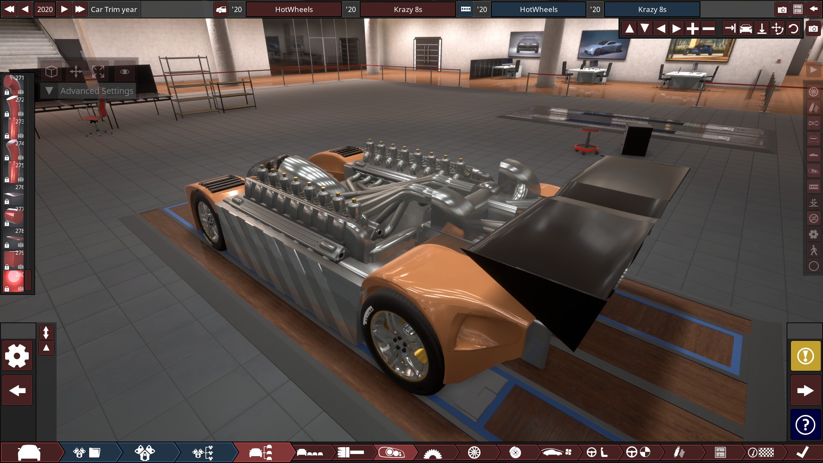Switch to the brakes design tab
Screen dimensions: 823x463
tap(515, 452)
